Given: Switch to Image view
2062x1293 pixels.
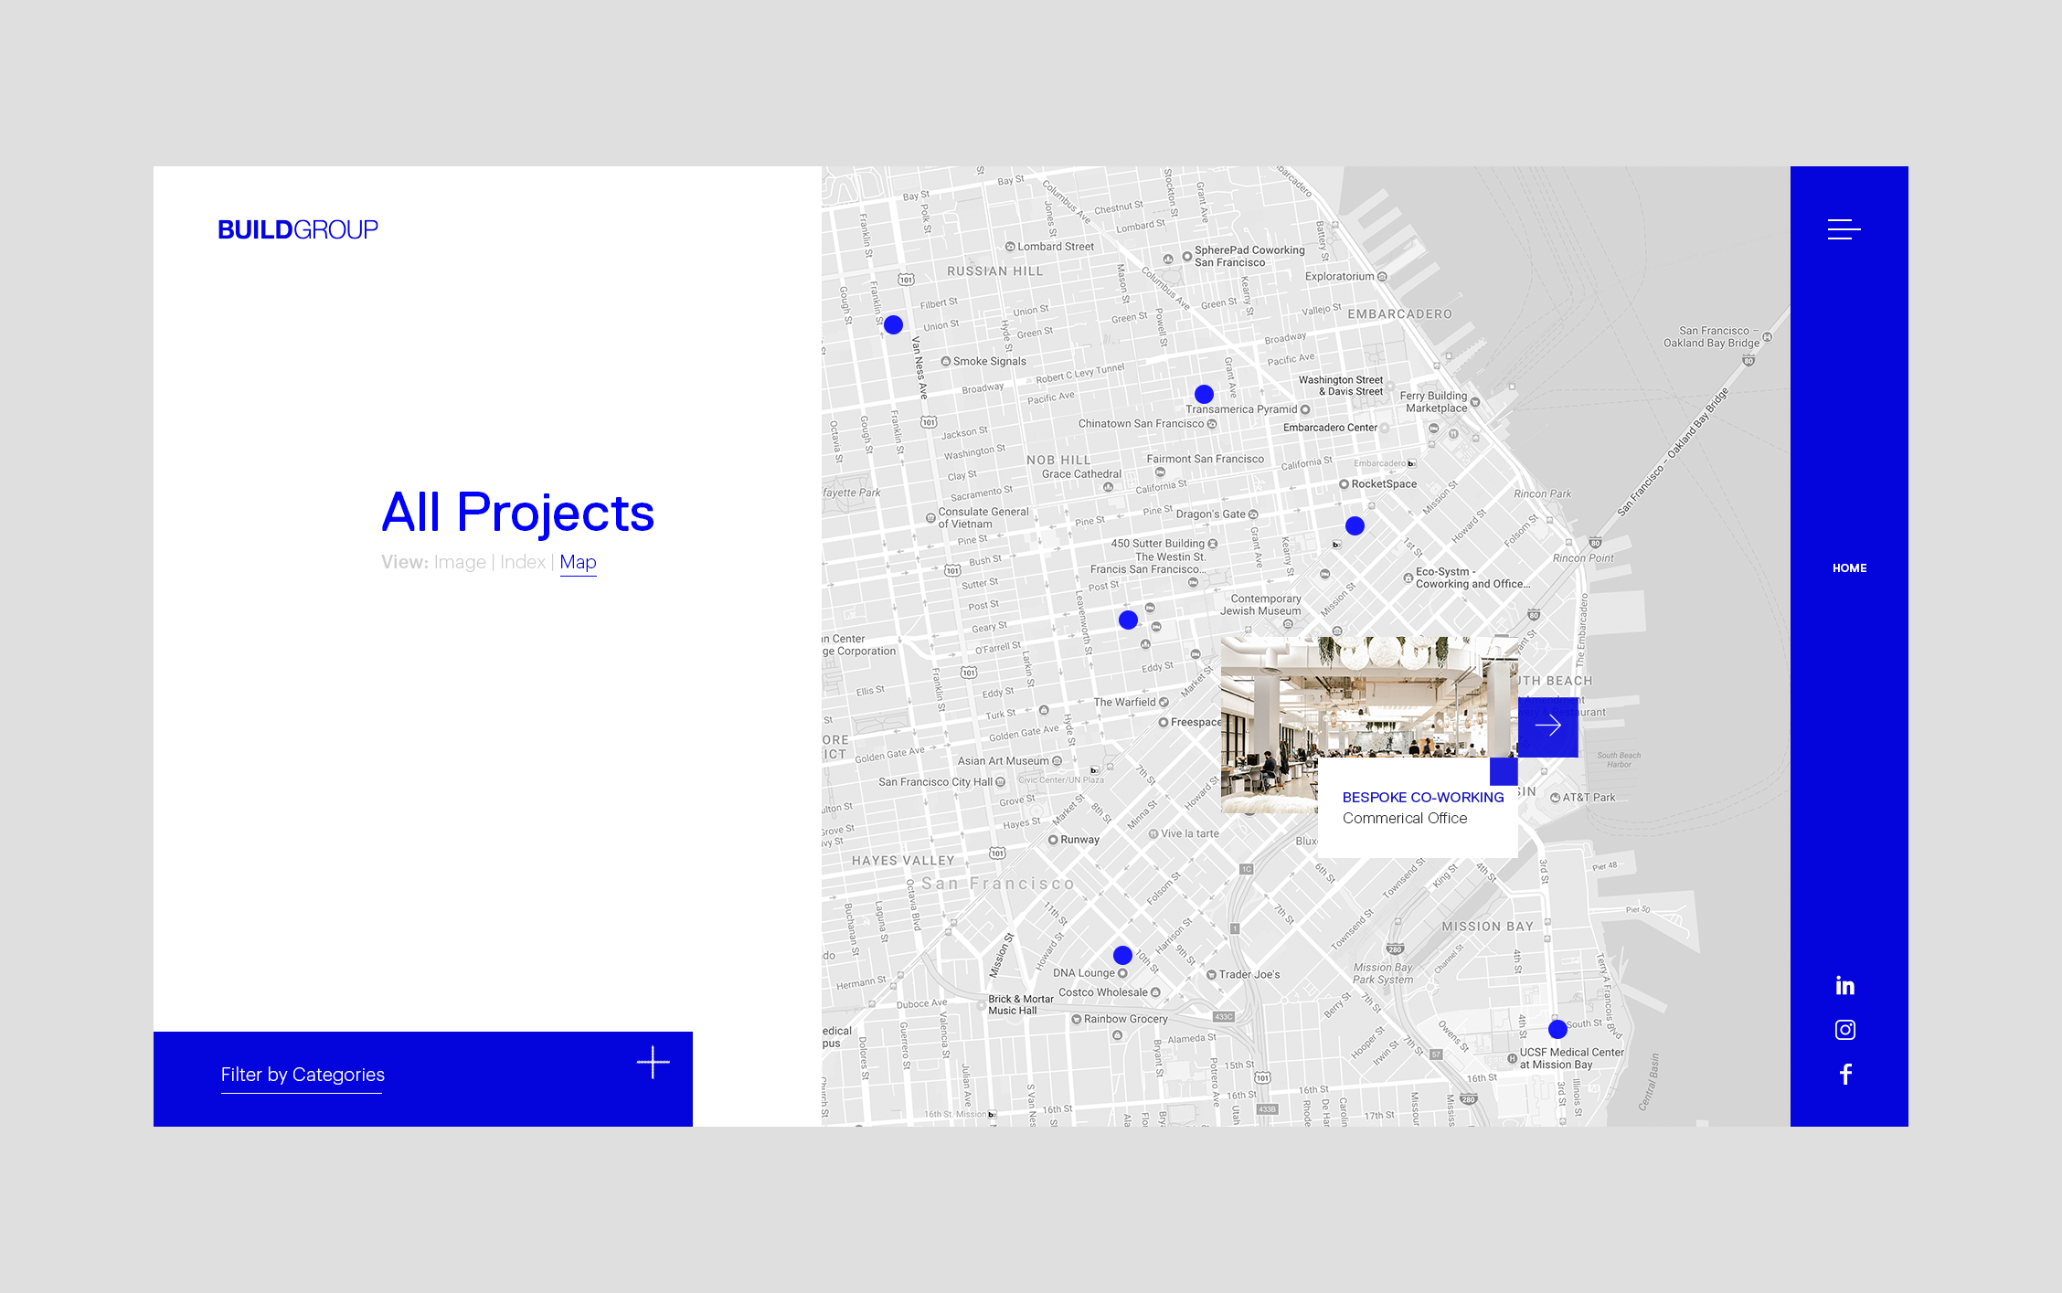Looking at the screenshot, I should [x=460, y=562].
